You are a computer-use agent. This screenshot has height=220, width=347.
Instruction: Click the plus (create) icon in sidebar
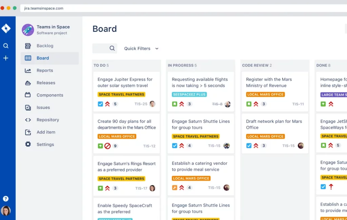click(x=5, y=58)
